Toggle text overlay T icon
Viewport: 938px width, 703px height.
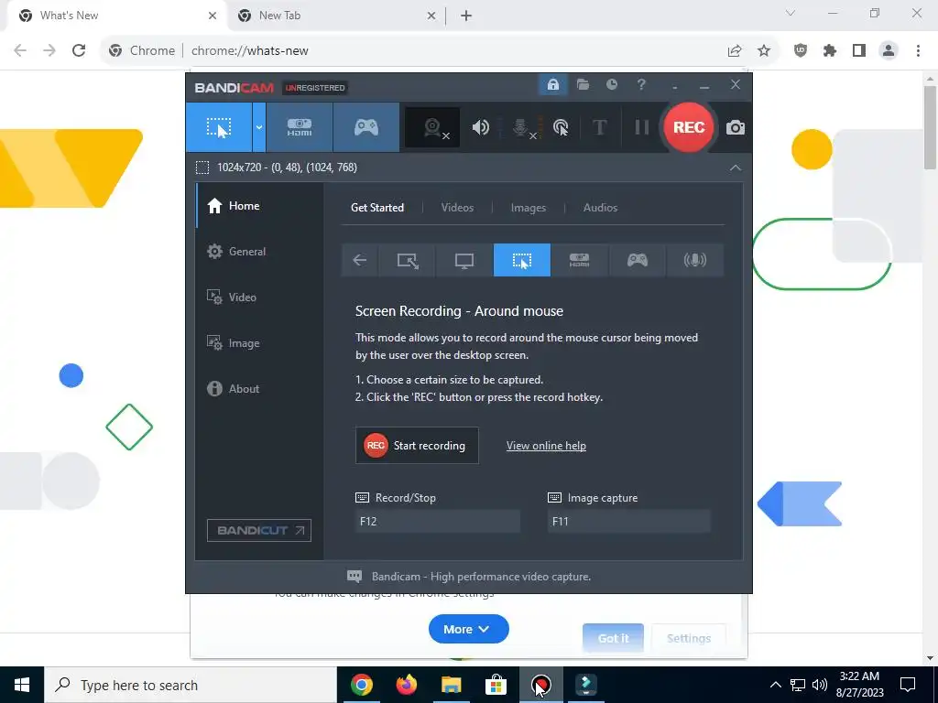[x=599, y=127]
